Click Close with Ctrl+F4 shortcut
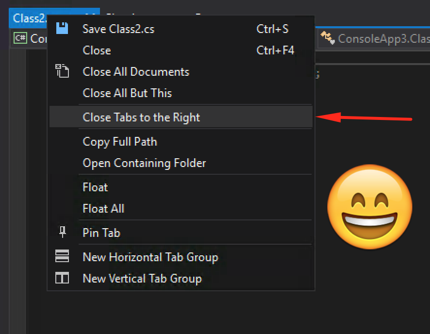Screen dimensions: 430x334 tap(96, 50)
